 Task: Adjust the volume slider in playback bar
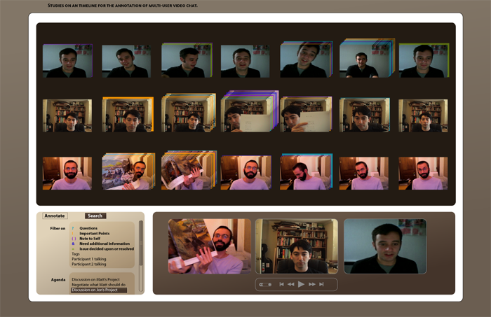pos(266,284)
